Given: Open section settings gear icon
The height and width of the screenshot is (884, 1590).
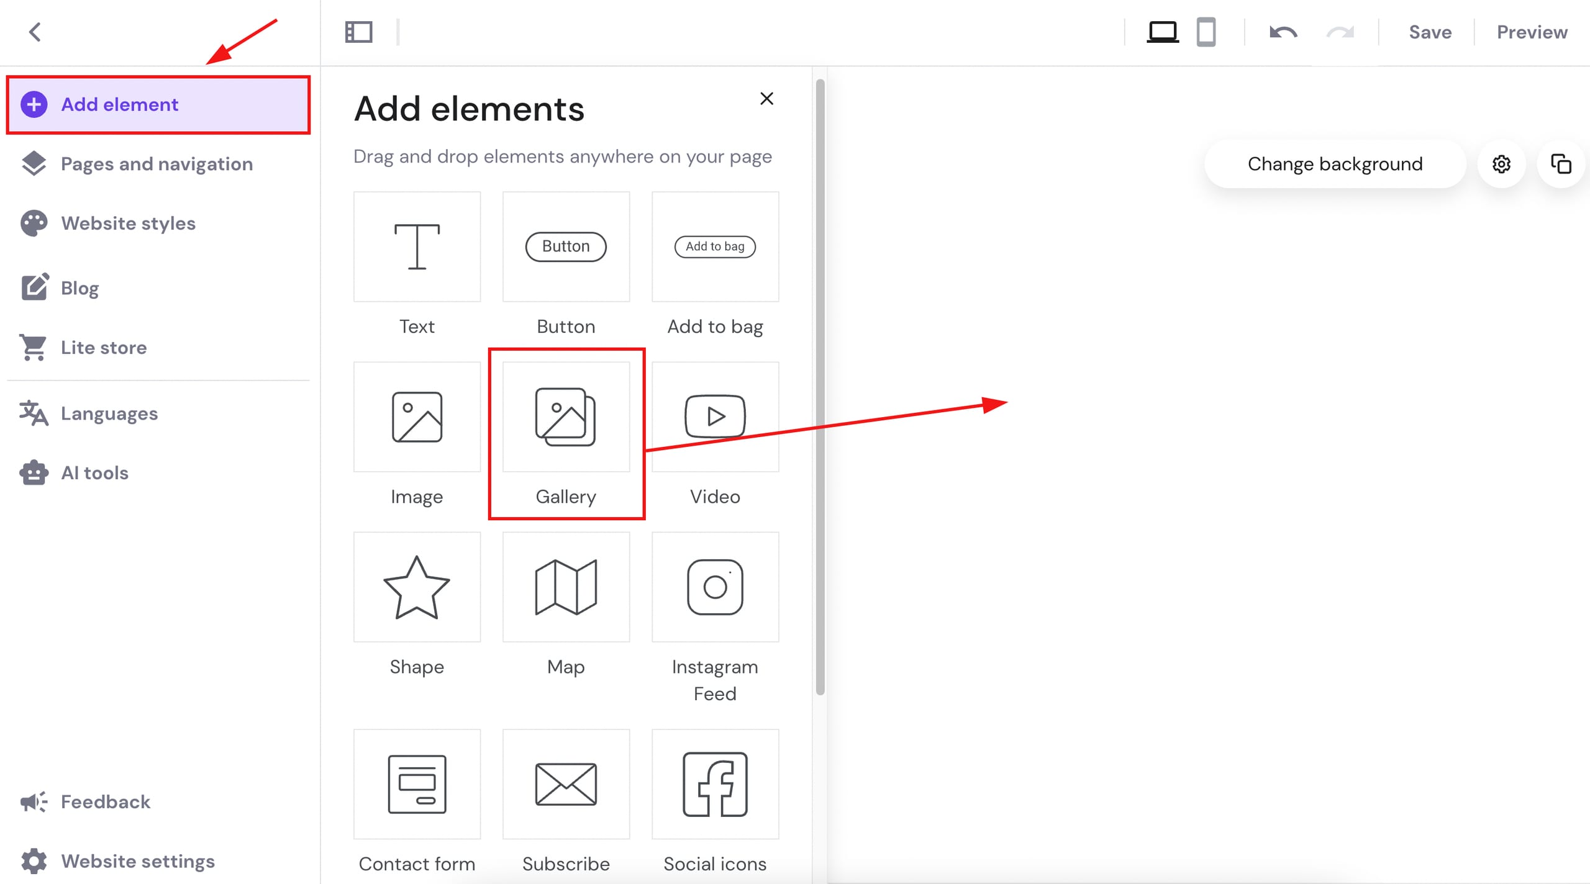Looking at the screenshot, I should pyautogui.click(x=1501, y=165).
